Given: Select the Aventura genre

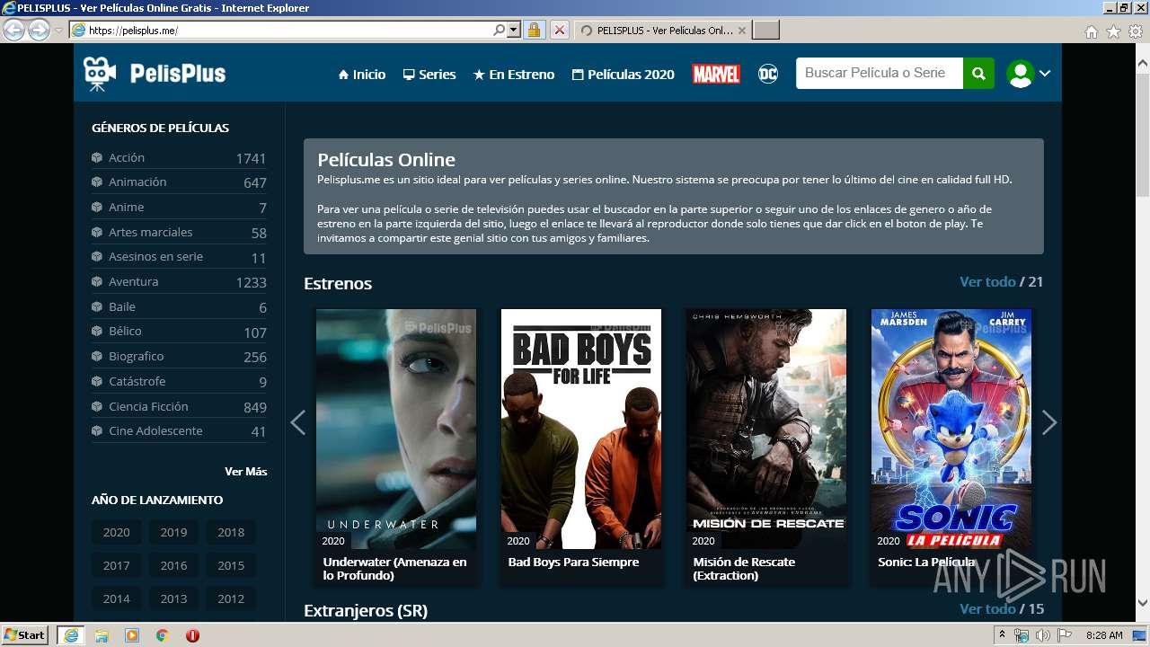Looking at the screenshot, I should (x=179, y=281).
